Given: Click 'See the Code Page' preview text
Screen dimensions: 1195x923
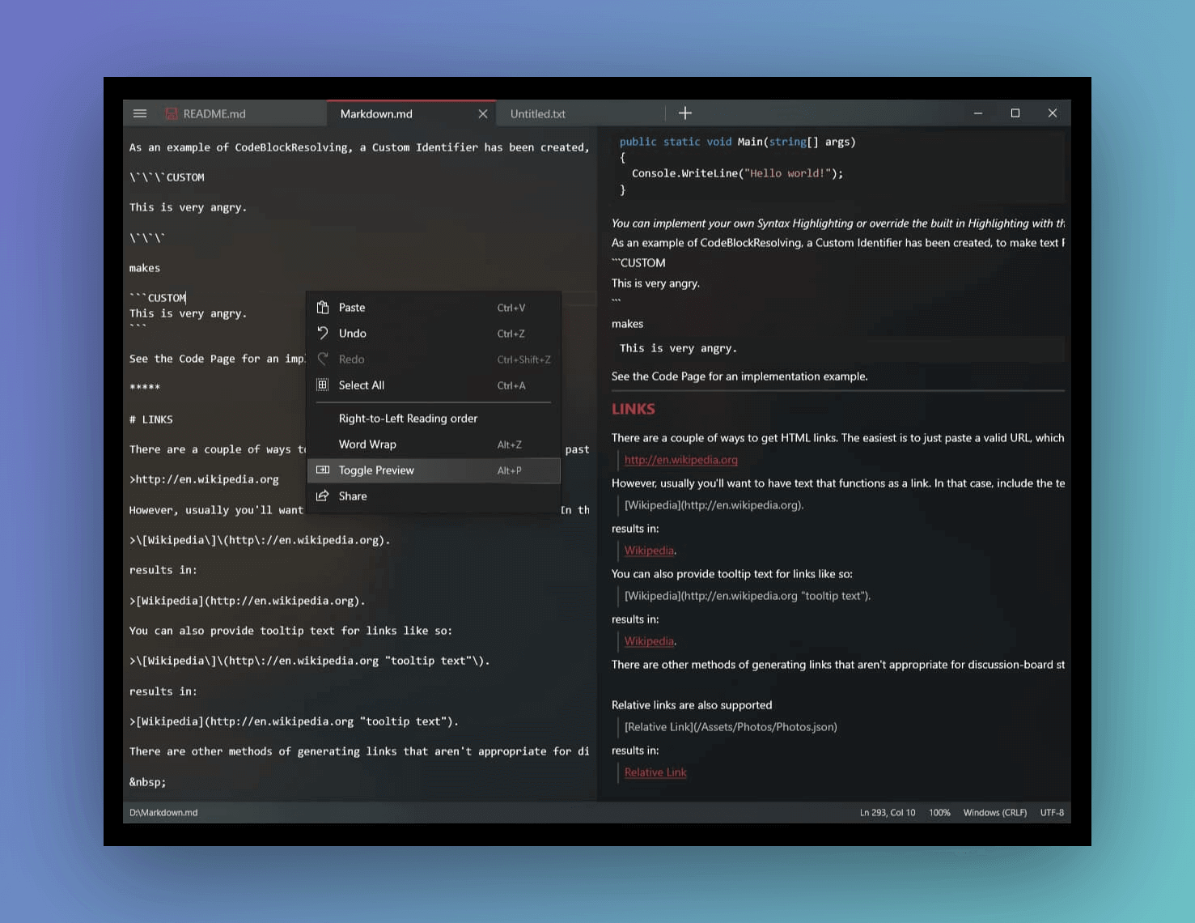Looking at the screenshot, I should pyautogui.click(x=739, y=376).
